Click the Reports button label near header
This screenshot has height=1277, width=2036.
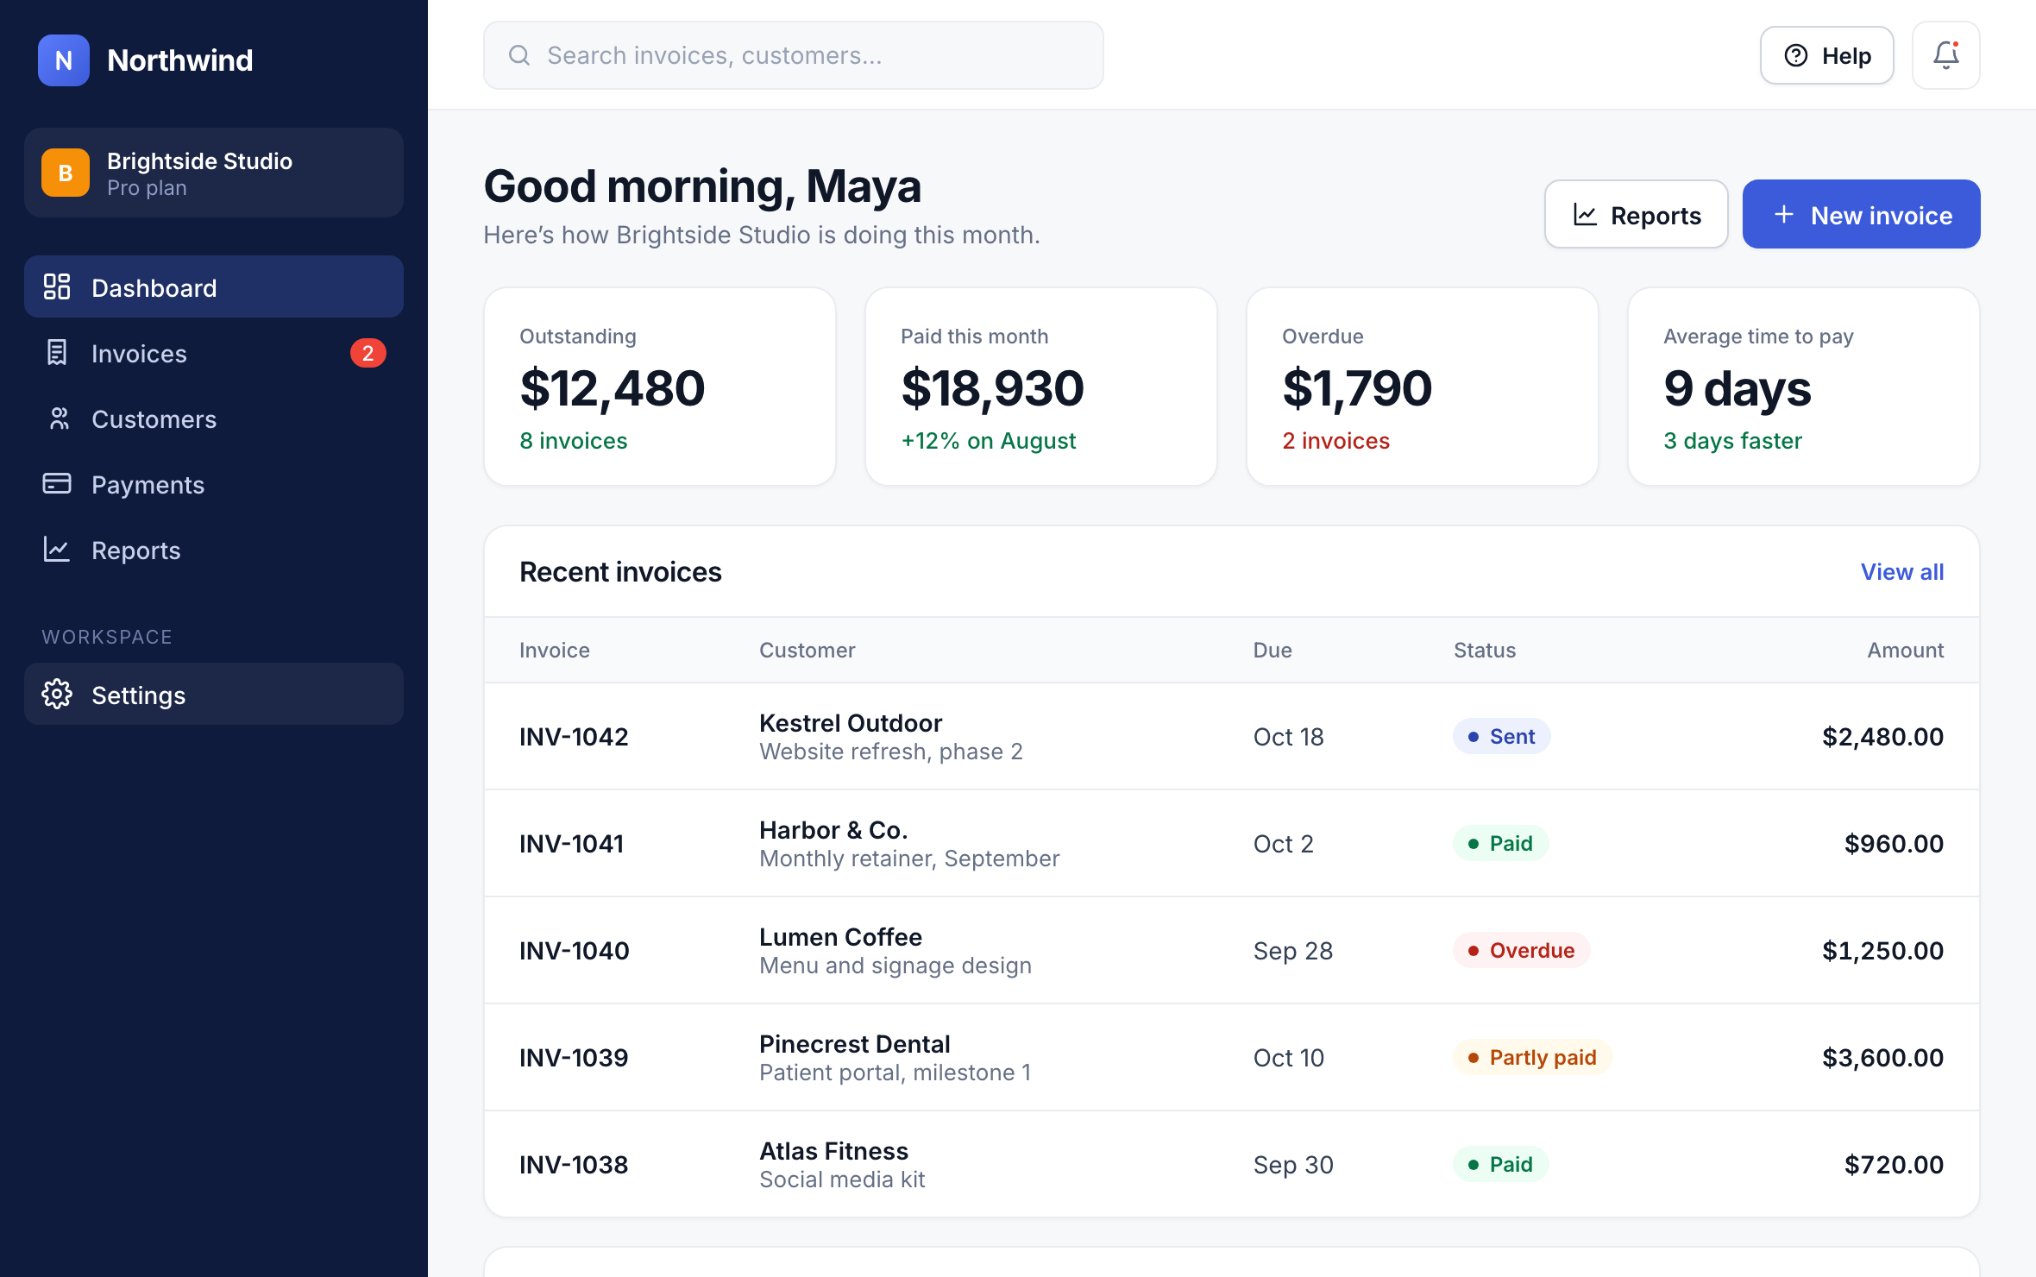pyautogui.click(x=1656, y=216)
